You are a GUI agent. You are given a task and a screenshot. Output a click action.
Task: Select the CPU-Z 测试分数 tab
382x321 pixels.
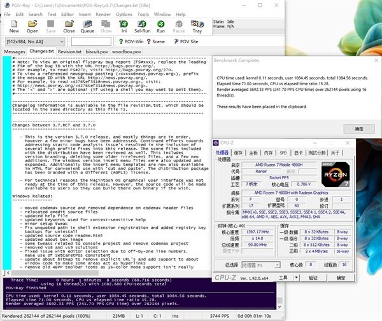316,153
